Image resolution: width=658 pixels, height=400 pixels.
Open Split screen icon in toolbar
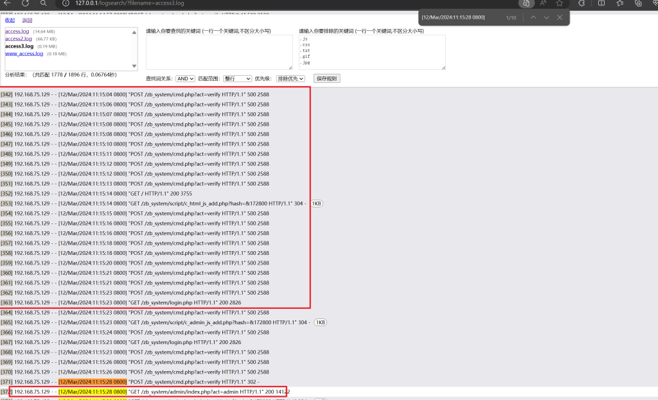click(602, 3)
